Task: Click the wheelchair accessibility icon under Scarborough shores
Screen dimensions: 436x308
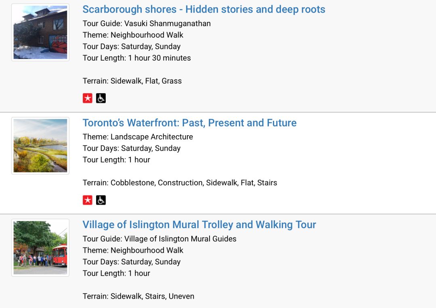Action: (101, 98)
